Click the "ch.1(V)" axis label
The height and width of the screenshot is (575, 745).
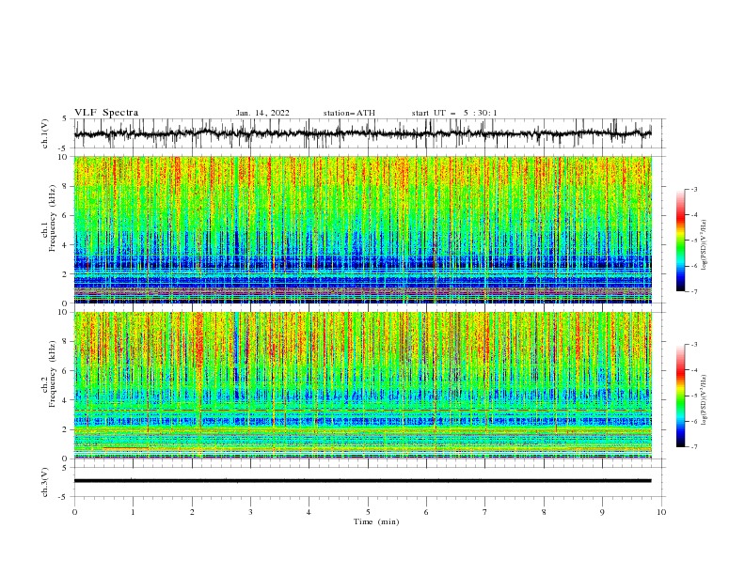coord(45,133)
